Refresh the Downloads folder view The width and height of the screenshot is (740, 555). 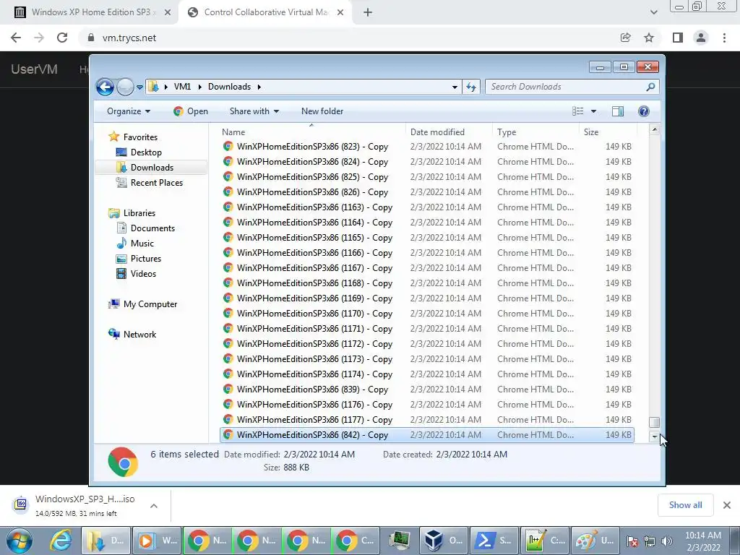point(471,87)
